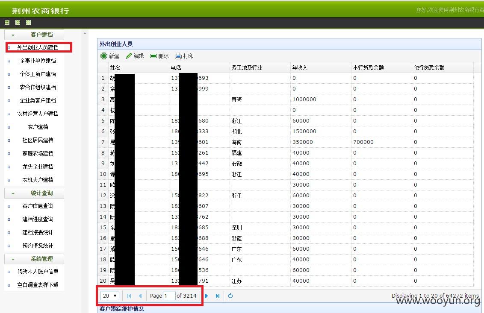
Task: Select row 3 with 青海
Action: tap(286, 99)
